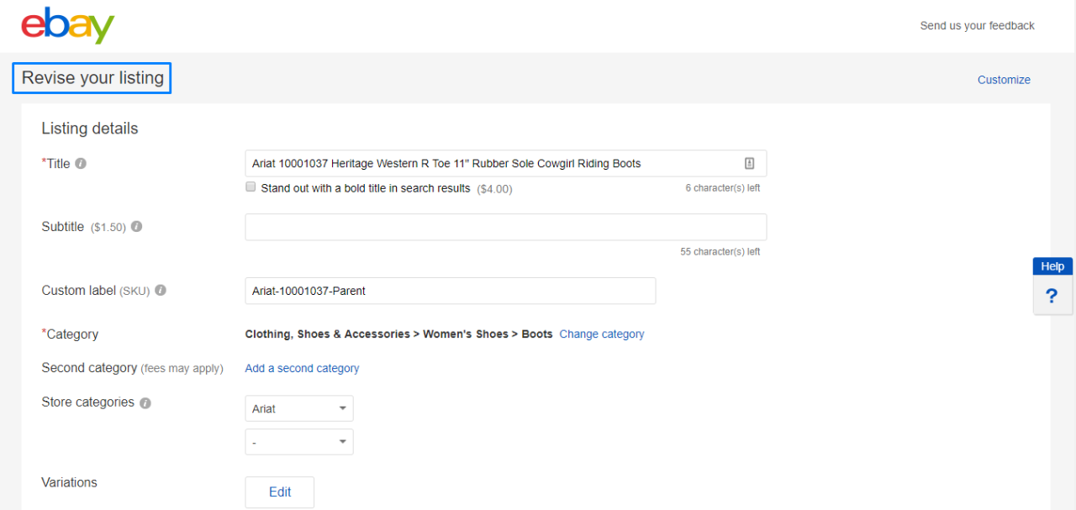This screenshot has width=1076, height=510.
Task: Click the Subtitle help info icon
Action: [139, 226]
